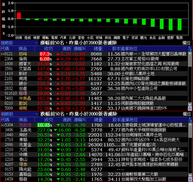Image resolution: width=193 pixels, height=182 pixels.
Task: Select stock row 1718 中纖
Action: click(94, 155)
